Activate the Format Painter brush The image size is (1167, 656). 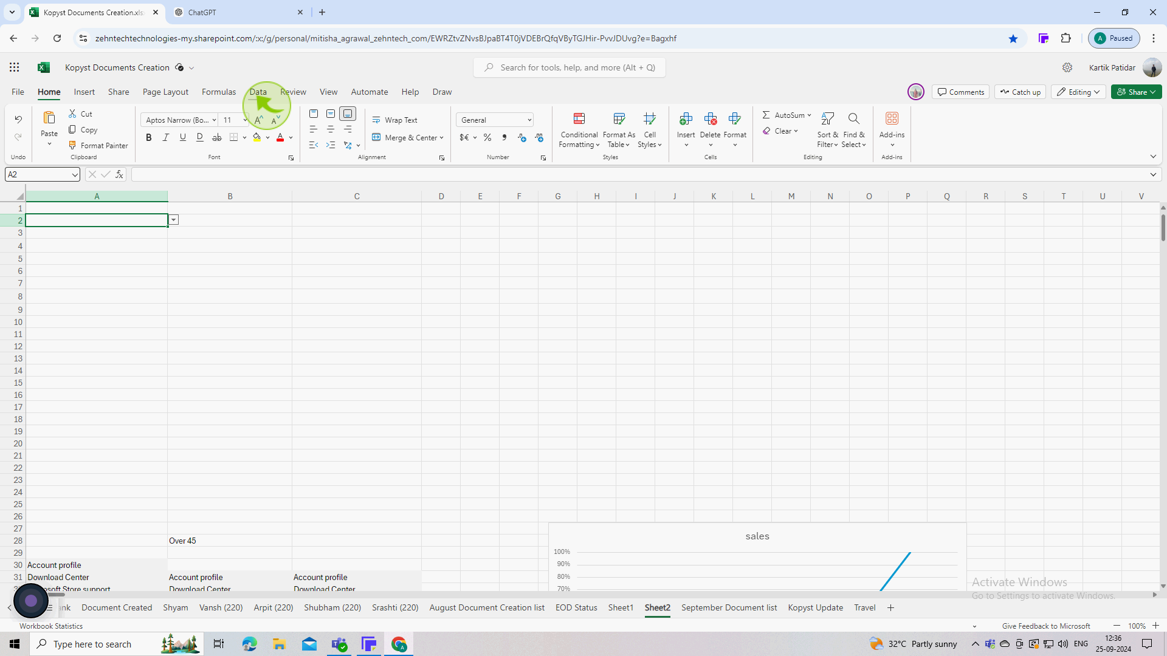pyautogui.click(x=72, y=145)
